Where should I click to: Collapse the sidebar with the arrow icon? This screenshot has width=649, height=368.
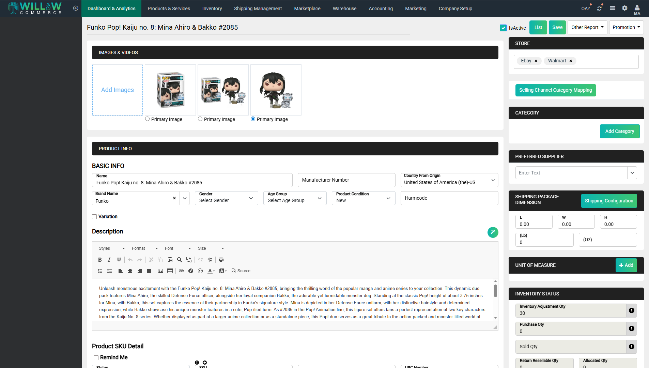[76, 8]
